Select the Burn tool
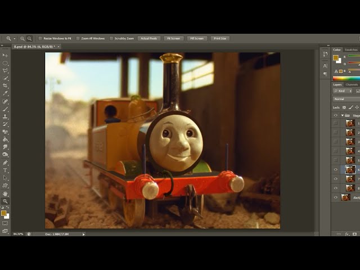The width and height of the screenshot is (360, 270). pos(5,154)
